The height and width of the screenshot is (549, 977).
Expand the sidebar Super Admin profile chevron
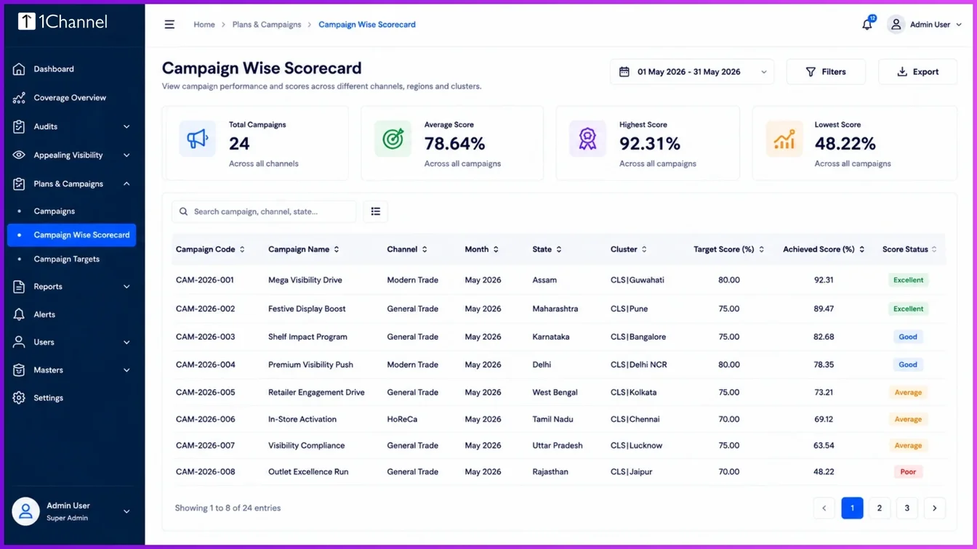pyautogui.click(x=126, y=511)
